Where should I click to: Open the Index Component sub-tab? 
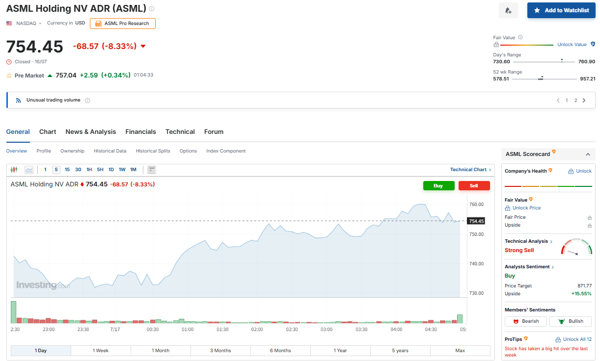pyautogui.click(x=226, y=151)
